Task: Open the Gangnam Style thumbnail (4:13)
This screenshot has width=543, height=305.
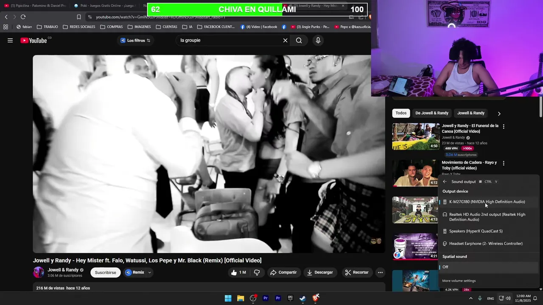Action: [x=416, y=210]
